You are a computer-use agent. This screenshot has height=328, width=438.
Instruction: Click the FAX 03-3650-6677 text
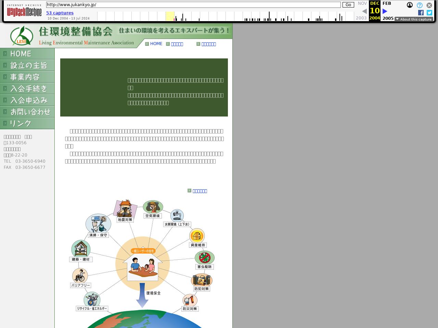coord(25,167)
